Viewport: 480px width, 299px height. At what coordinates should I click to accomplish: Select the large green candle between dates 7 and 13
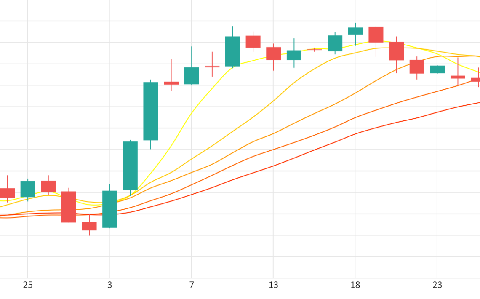233,51
